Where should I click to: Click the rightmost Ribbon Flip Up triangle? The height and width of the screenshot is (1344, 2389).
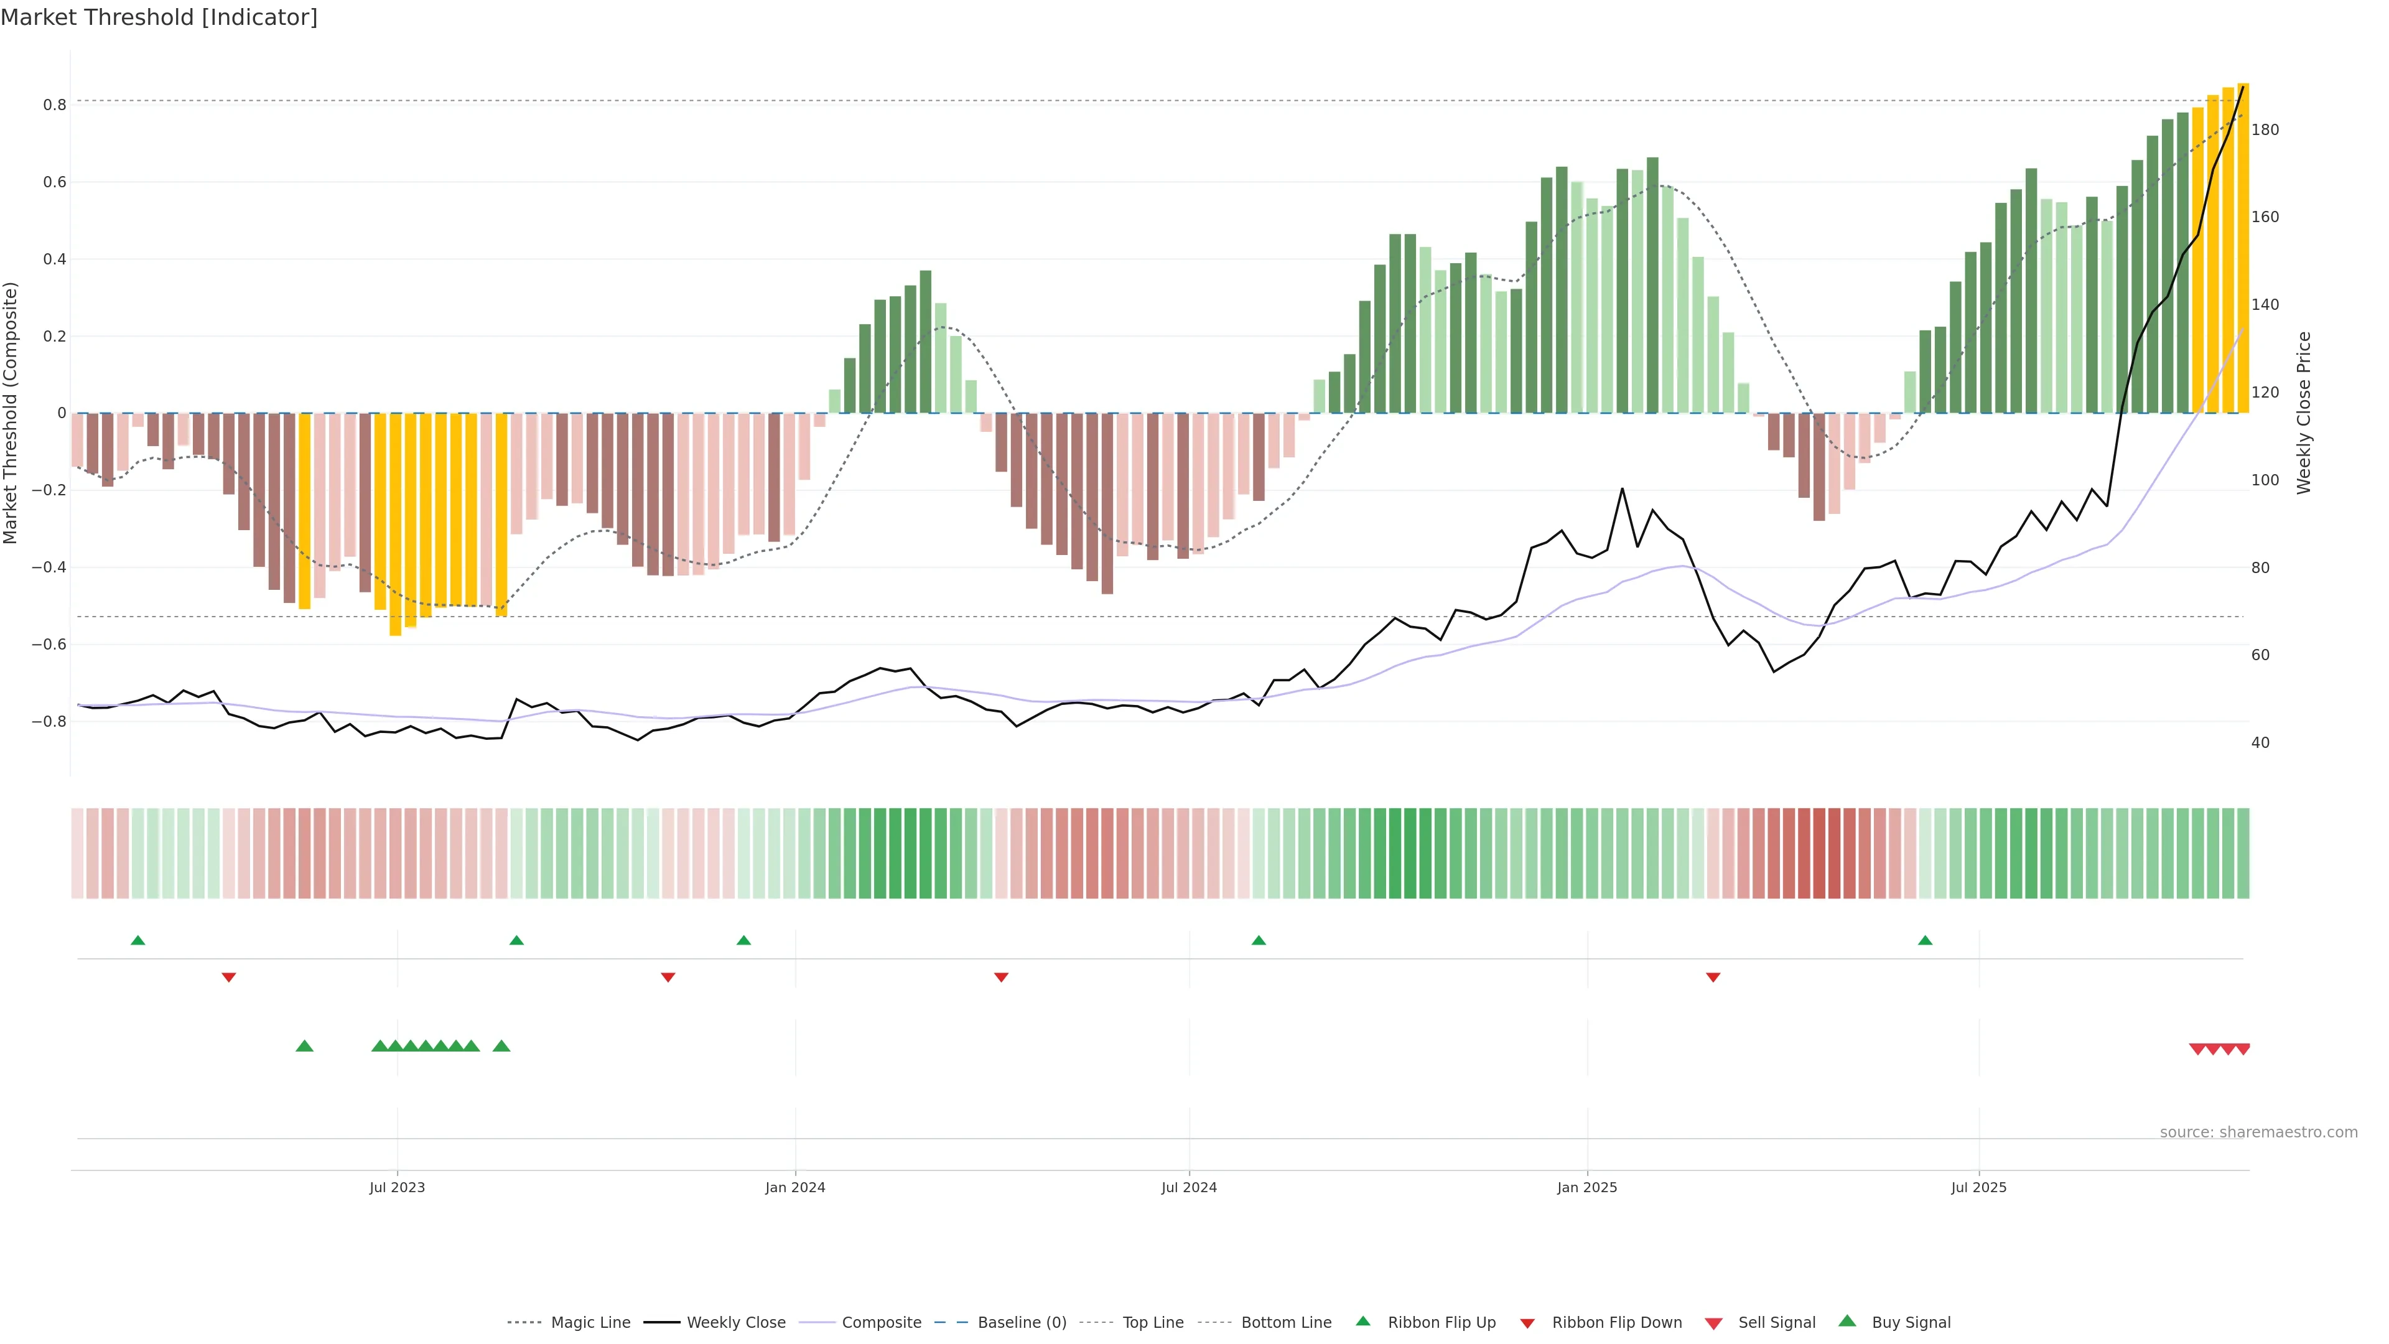(1926, 941)
